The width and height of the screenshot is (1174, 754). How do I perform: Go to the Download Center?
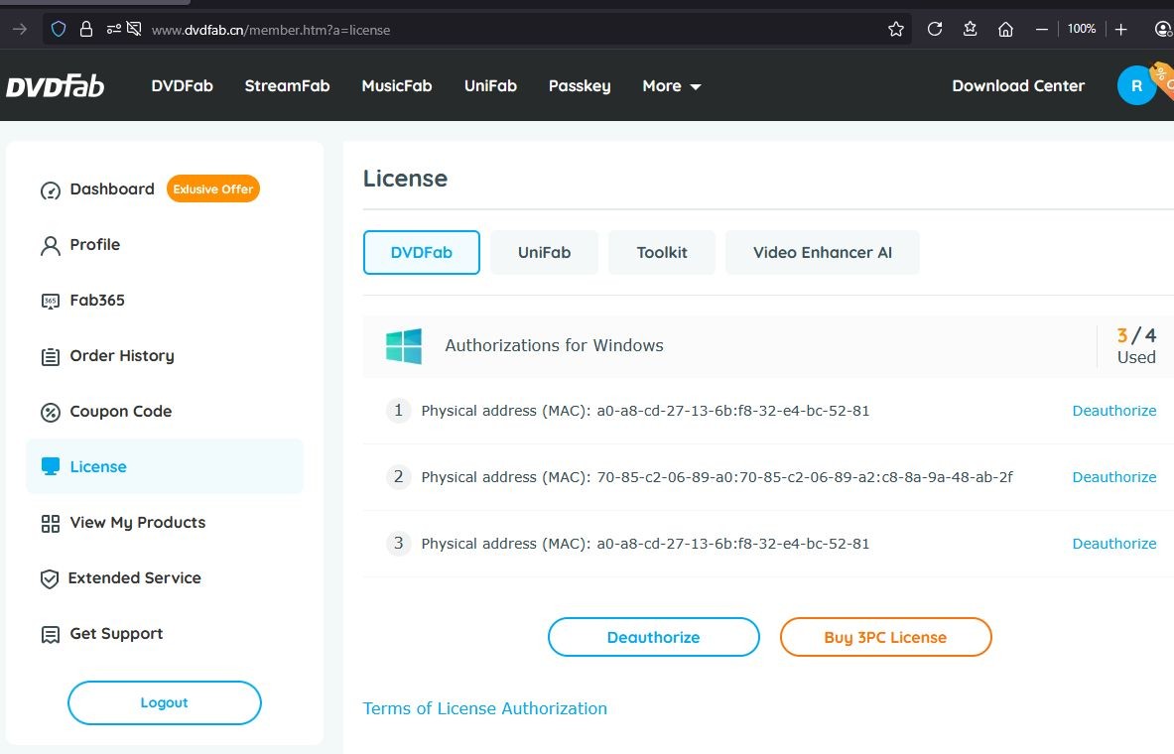[1018, 86]
